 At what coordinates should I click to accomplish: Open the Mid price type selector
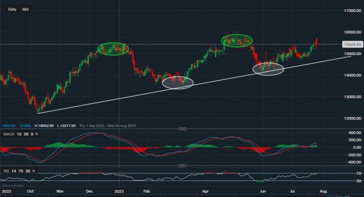tap(25, 9)
